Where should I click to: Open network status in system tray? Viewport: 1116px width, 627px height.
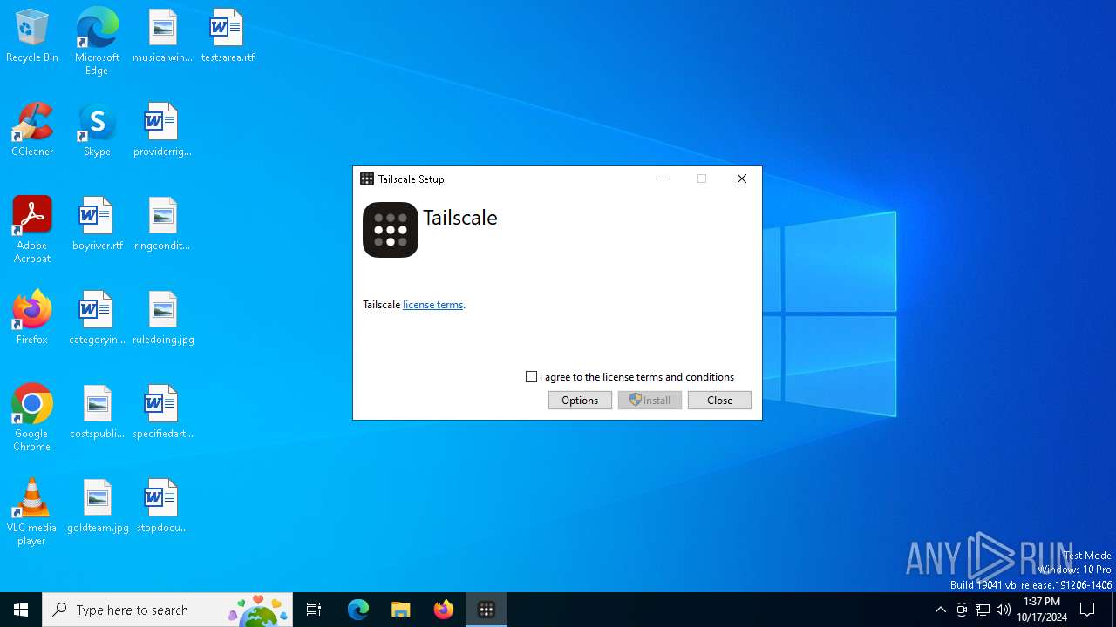[983, 610]
